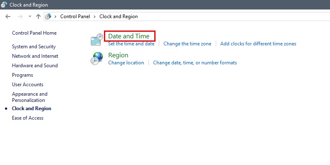Viewport: 330px width, 165px height.
Task: Go up one level with up arrow
Action: (38, 16)
